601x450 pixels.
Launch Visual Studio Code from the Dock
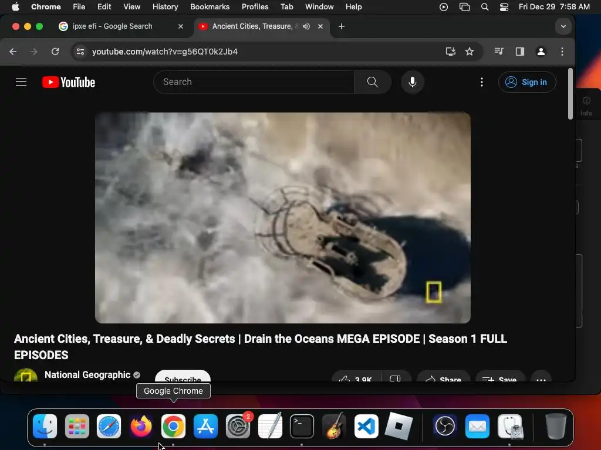click(x=366, y=426)
